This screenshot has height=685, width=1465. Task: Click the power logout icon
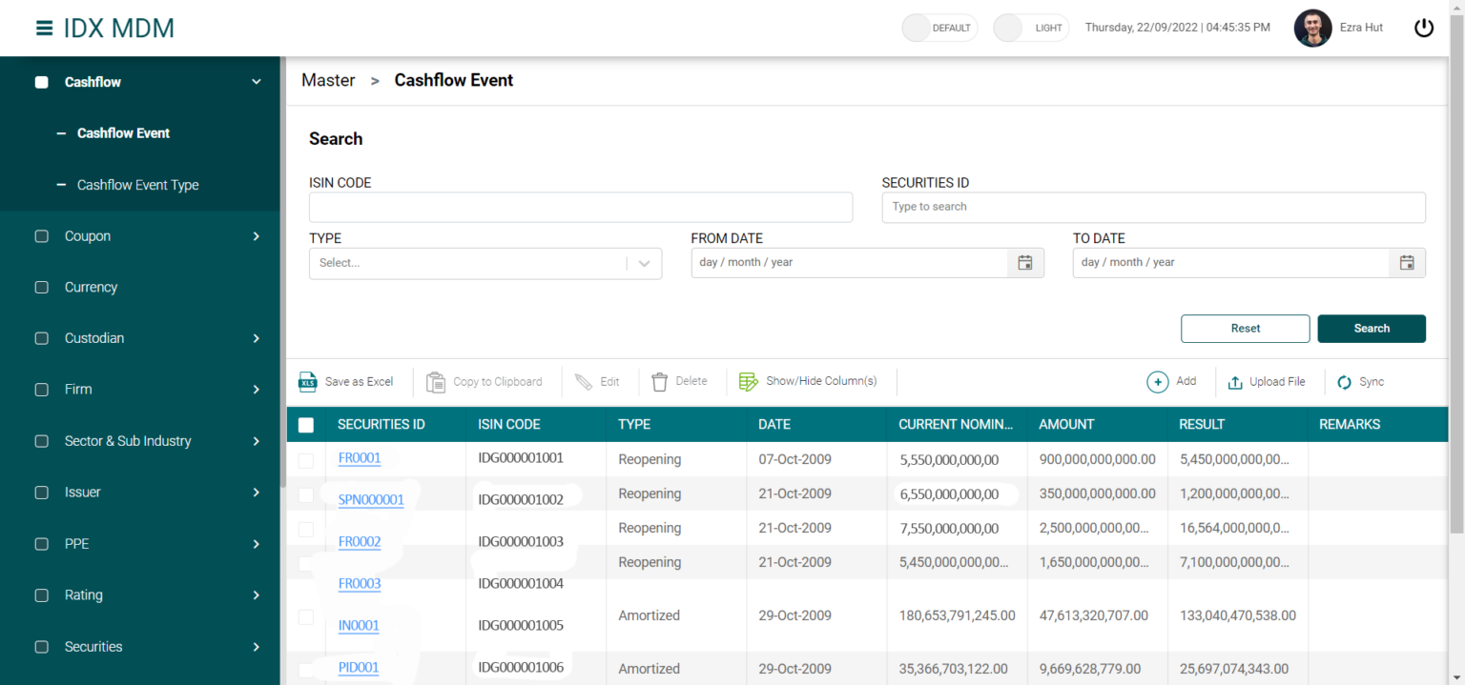1423,28
